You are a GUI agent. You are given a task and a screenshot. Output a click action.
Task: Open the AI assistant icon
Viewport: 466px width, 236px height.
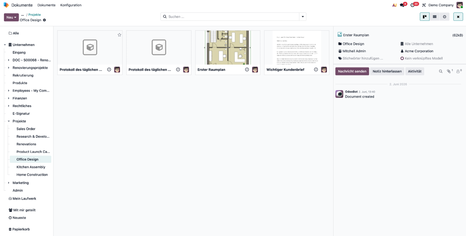(x=394, y=5)
